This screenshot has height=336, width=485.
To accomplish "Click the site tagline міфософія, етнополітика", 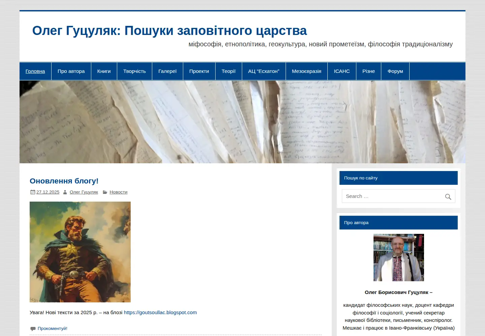I will pos(321,44).
